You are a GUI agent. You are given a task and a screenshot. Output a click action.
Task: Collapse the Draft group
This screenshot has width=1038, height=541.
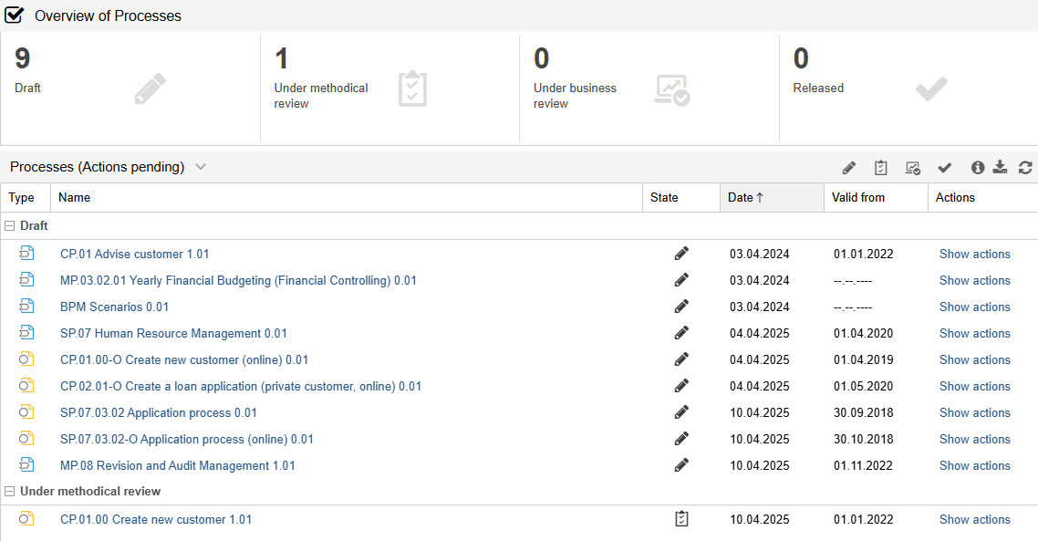[8, 225]
